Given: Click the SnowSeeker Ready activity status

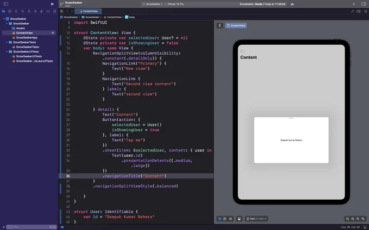Looking at the screenshot, I should pyautogui.click(x=263, y=4).
